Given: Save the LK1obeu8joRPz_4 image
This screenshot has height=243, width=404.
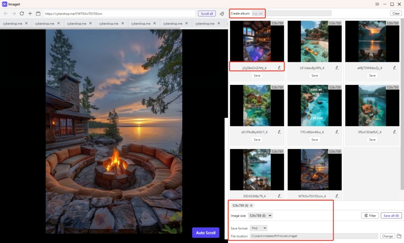Looking at the screenshot, I should (314, 75).
